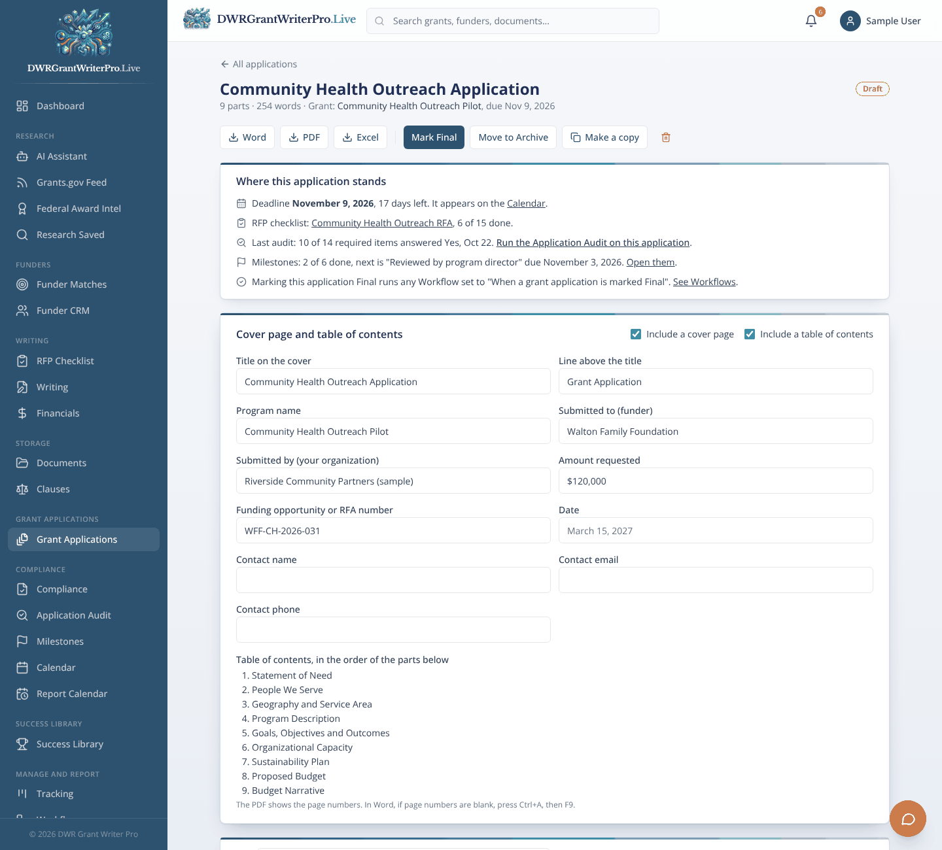This screenshot has width=942, height=850.
Task: Click the Amount requested field
Action: coord(716,481)
